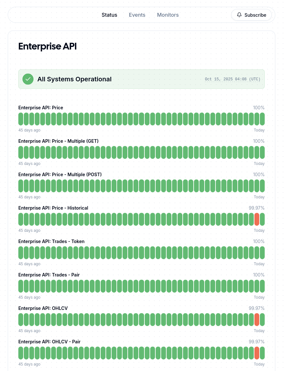Image resolution: width=284 pixels, height=371 pixels.
Task: Click the 99.97% uptime for OHLCV - Pair
Action: (x=256, y=342)
